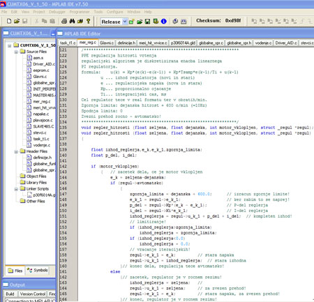
Task: Switch to the Glavni.c editor tab
Action: [107, 43]
